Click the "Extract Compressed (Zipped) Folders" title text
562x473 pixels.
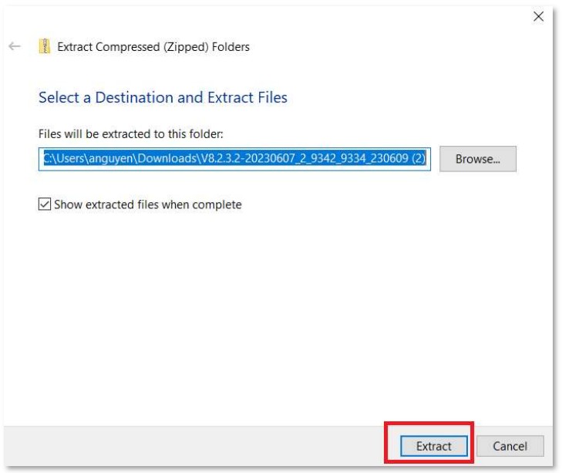(153, 46)
